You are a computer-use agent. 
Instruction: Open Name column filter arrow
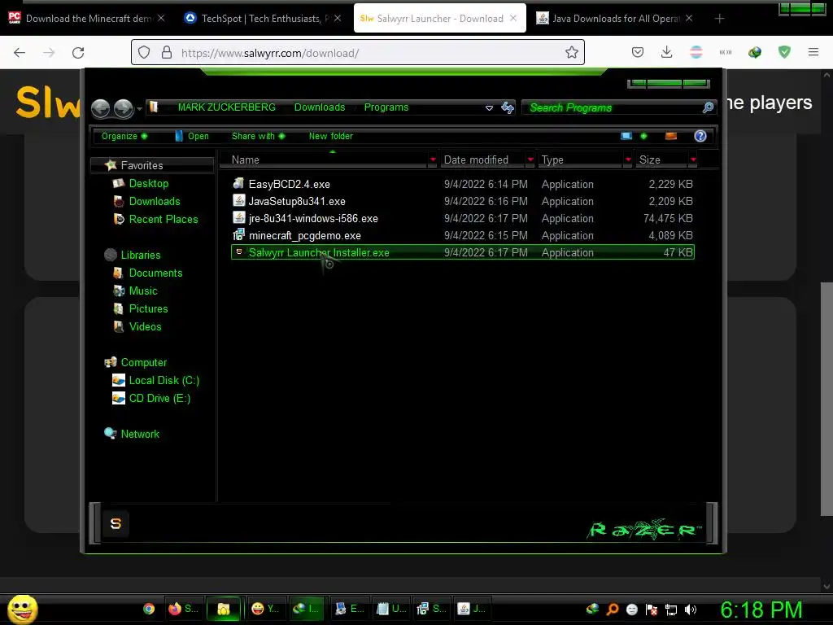433,160
